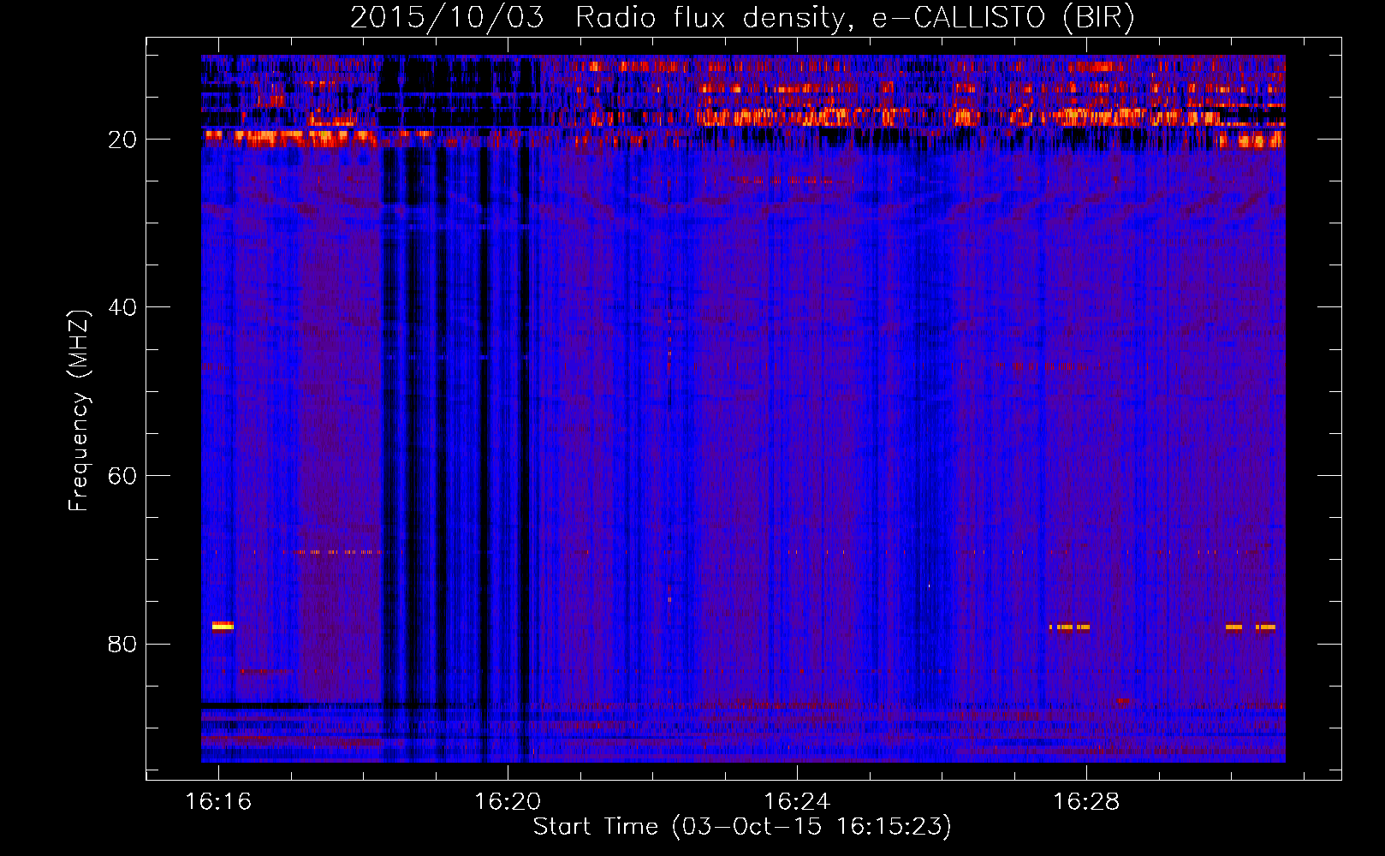1385x856 pixels.
Task: Click the frequency tick label '40'
Action: point(122,307)
